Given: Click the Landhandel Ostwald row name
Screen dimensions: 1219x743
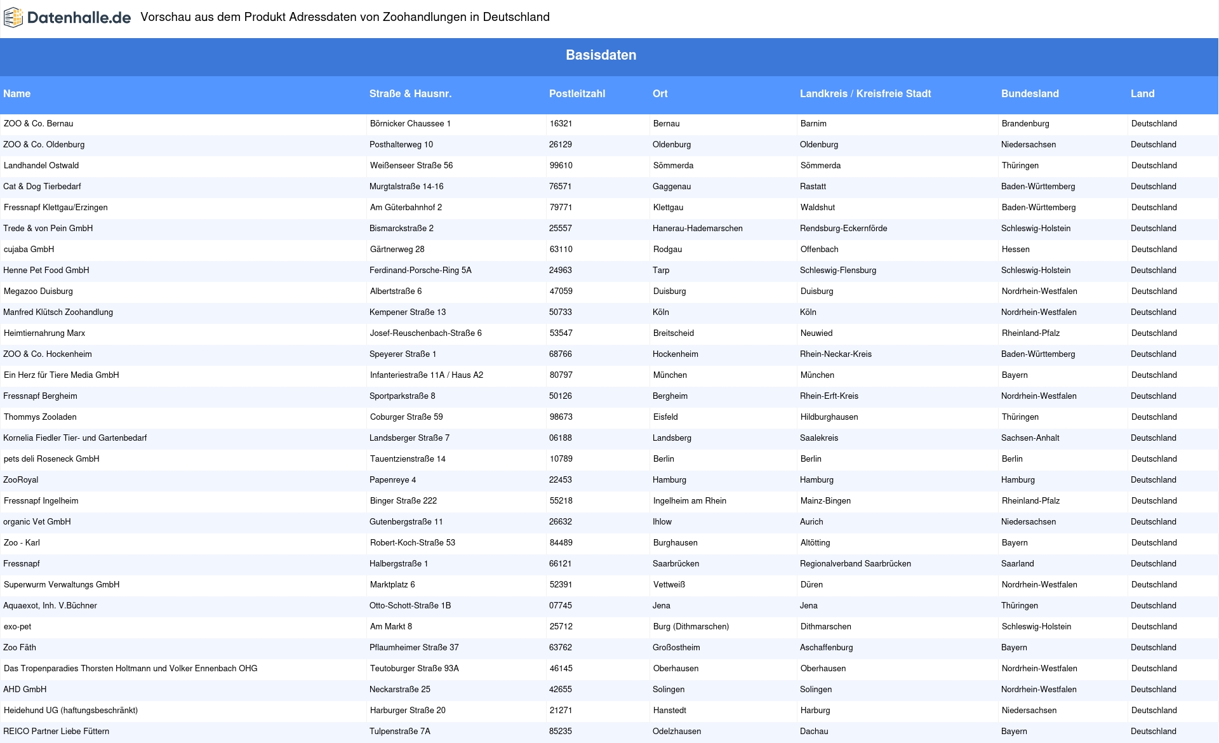Looking at the screenshot, I should (41, 166).
